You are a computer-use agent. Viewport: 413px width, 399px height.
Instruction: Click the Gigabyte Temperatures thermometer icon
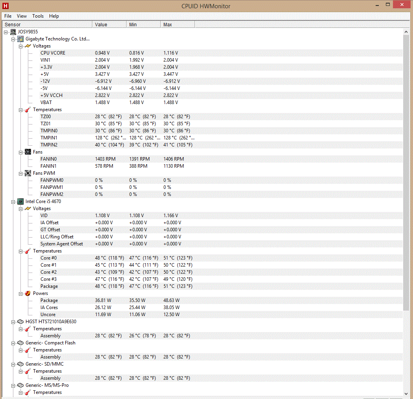(x=28, y=110)
